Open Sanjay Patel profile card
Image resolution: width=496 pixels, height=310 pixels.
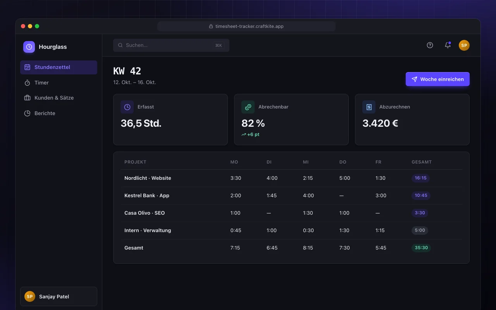(x=59, y=296)
